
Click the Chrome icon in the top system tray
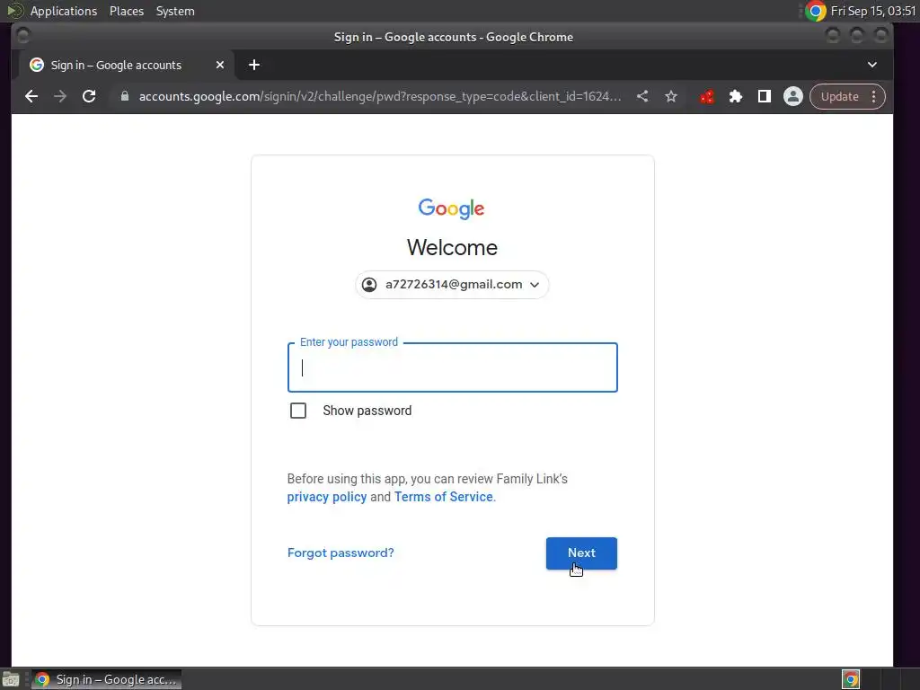coord(815,11)
